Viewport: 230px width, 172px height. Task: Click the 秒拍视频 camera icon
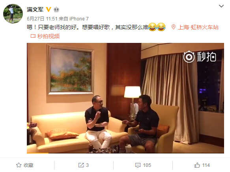point(33,36)
